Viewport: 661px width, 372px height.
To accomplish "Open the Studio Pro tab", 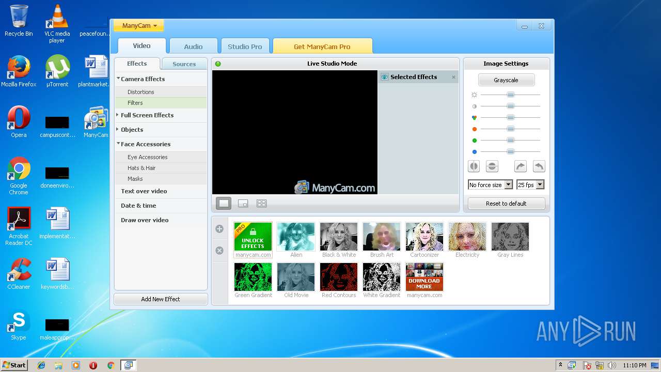I will [x=245, y=47].
